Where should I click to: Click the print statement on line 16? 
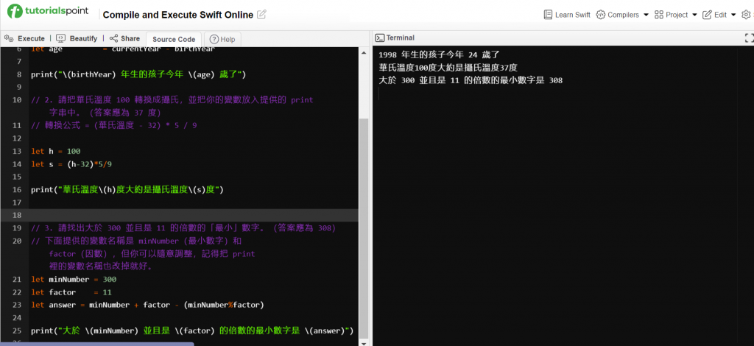tap(127, 190)
